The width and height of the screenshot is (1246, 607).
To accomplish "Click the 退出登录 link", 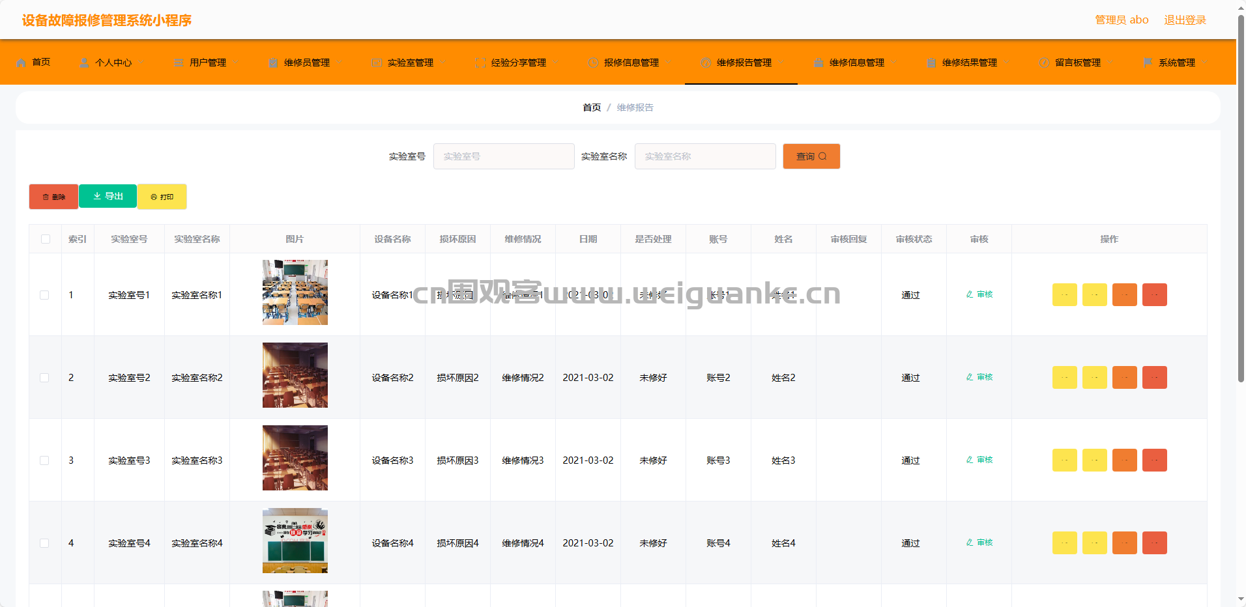I will [1185, 20].
